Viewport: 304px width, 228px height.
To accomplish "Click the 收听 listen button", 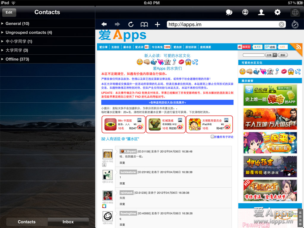I will pyautogui.click(x=270, y=47).
